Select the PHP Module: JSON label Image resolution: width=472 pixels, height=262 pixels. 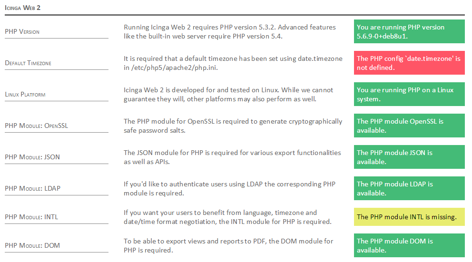tap(32, 157)
